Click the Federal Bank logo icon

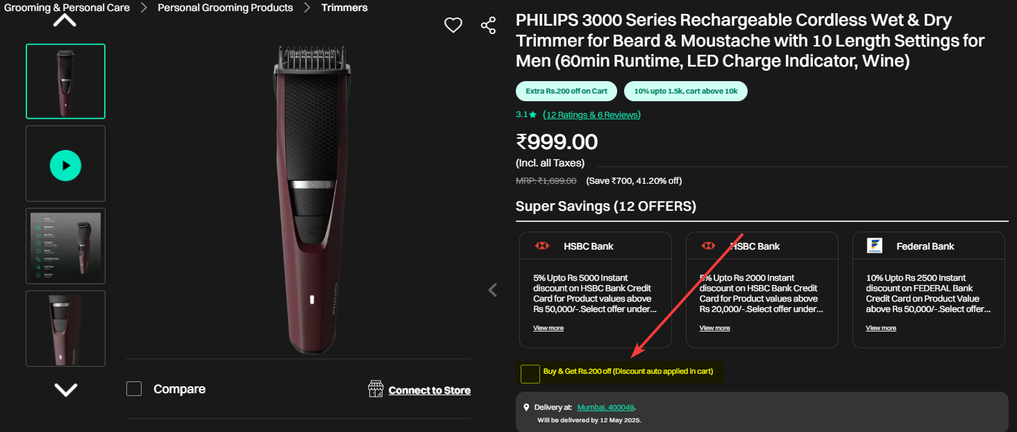tap(875, 246)
